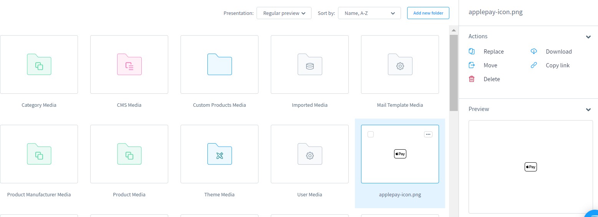Open the CMS Media folder icon
The width and height of the screenshot is (598, 217).
[129, 64]
